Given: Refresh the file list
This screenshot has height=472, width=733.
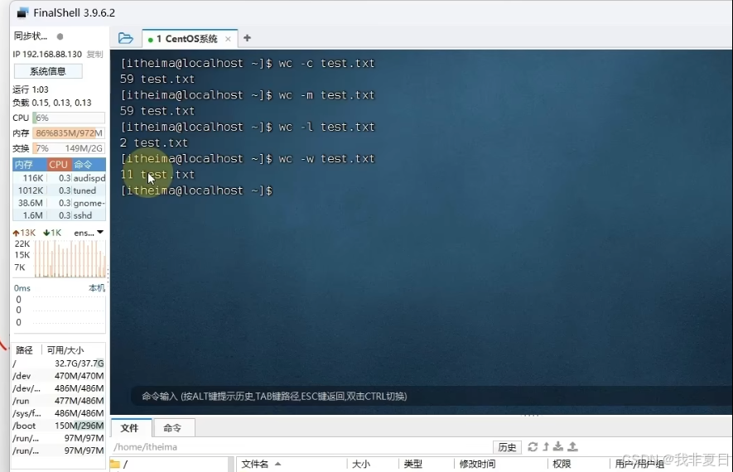Looking at the screenshot, I should [x=533, y=447].
